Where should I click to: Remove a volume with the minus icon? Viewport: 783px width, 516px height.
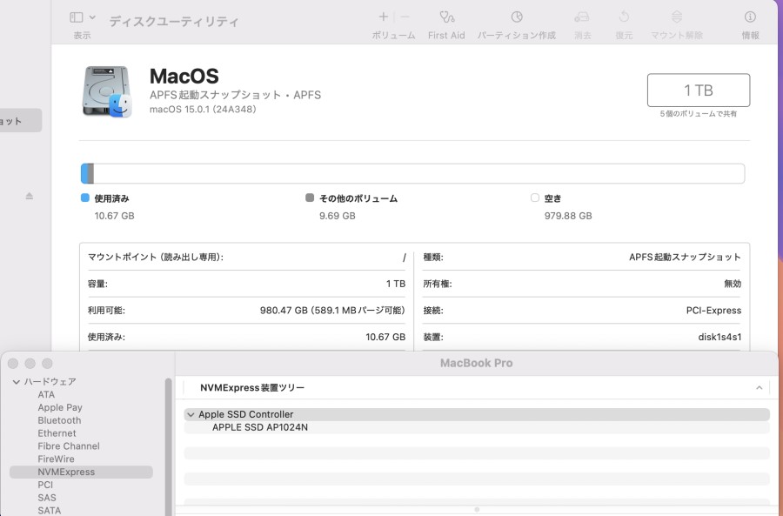(x=405, y=17)
